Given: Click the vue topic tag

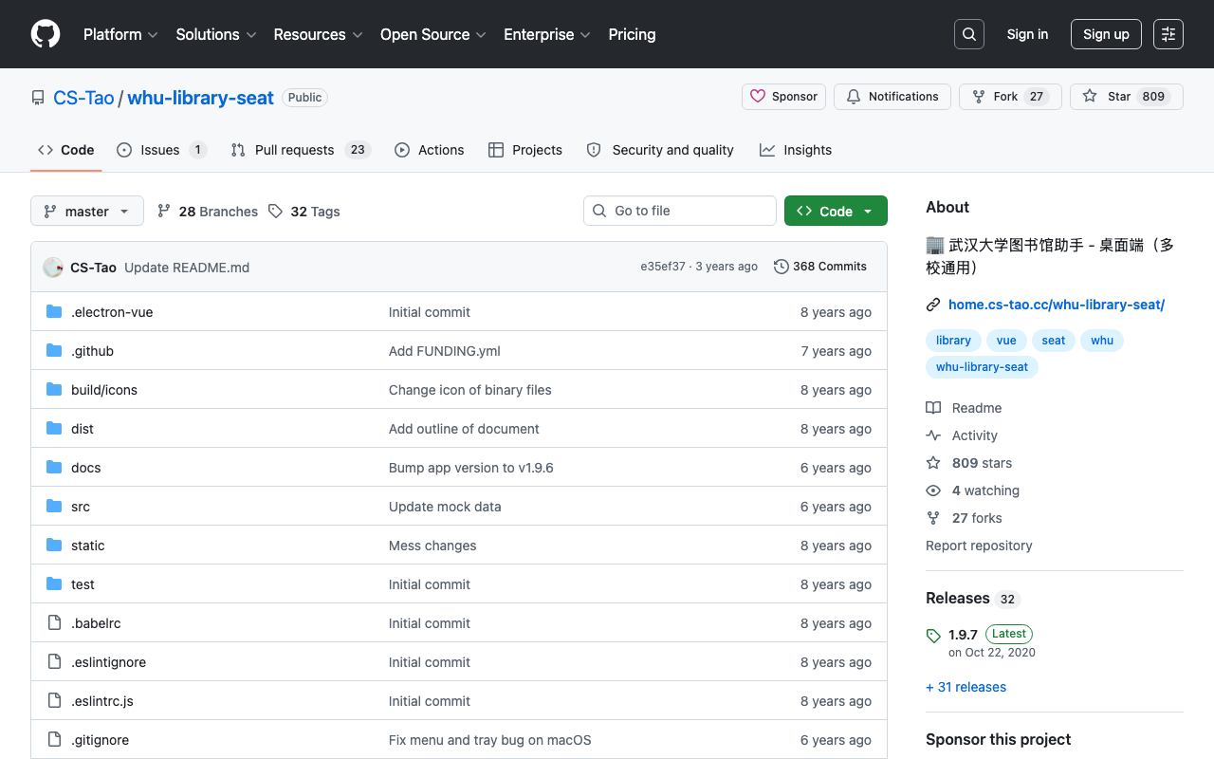Looking at the screenshot, I should pyautogui.click(x=1006, y=341).
